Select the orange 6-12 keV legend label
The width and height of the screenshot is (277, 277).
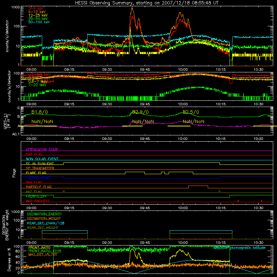click(37, 12)
